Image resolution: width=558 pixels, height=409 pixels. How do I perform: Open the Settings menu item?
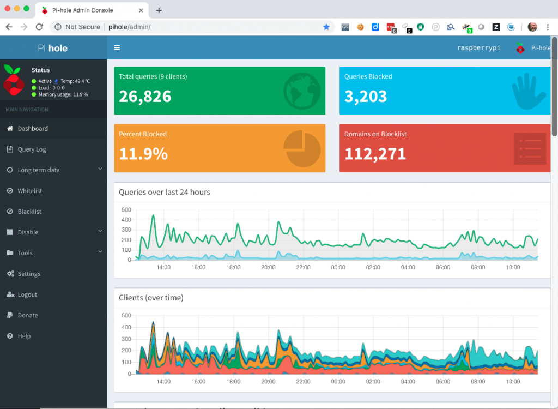(53, 274)
